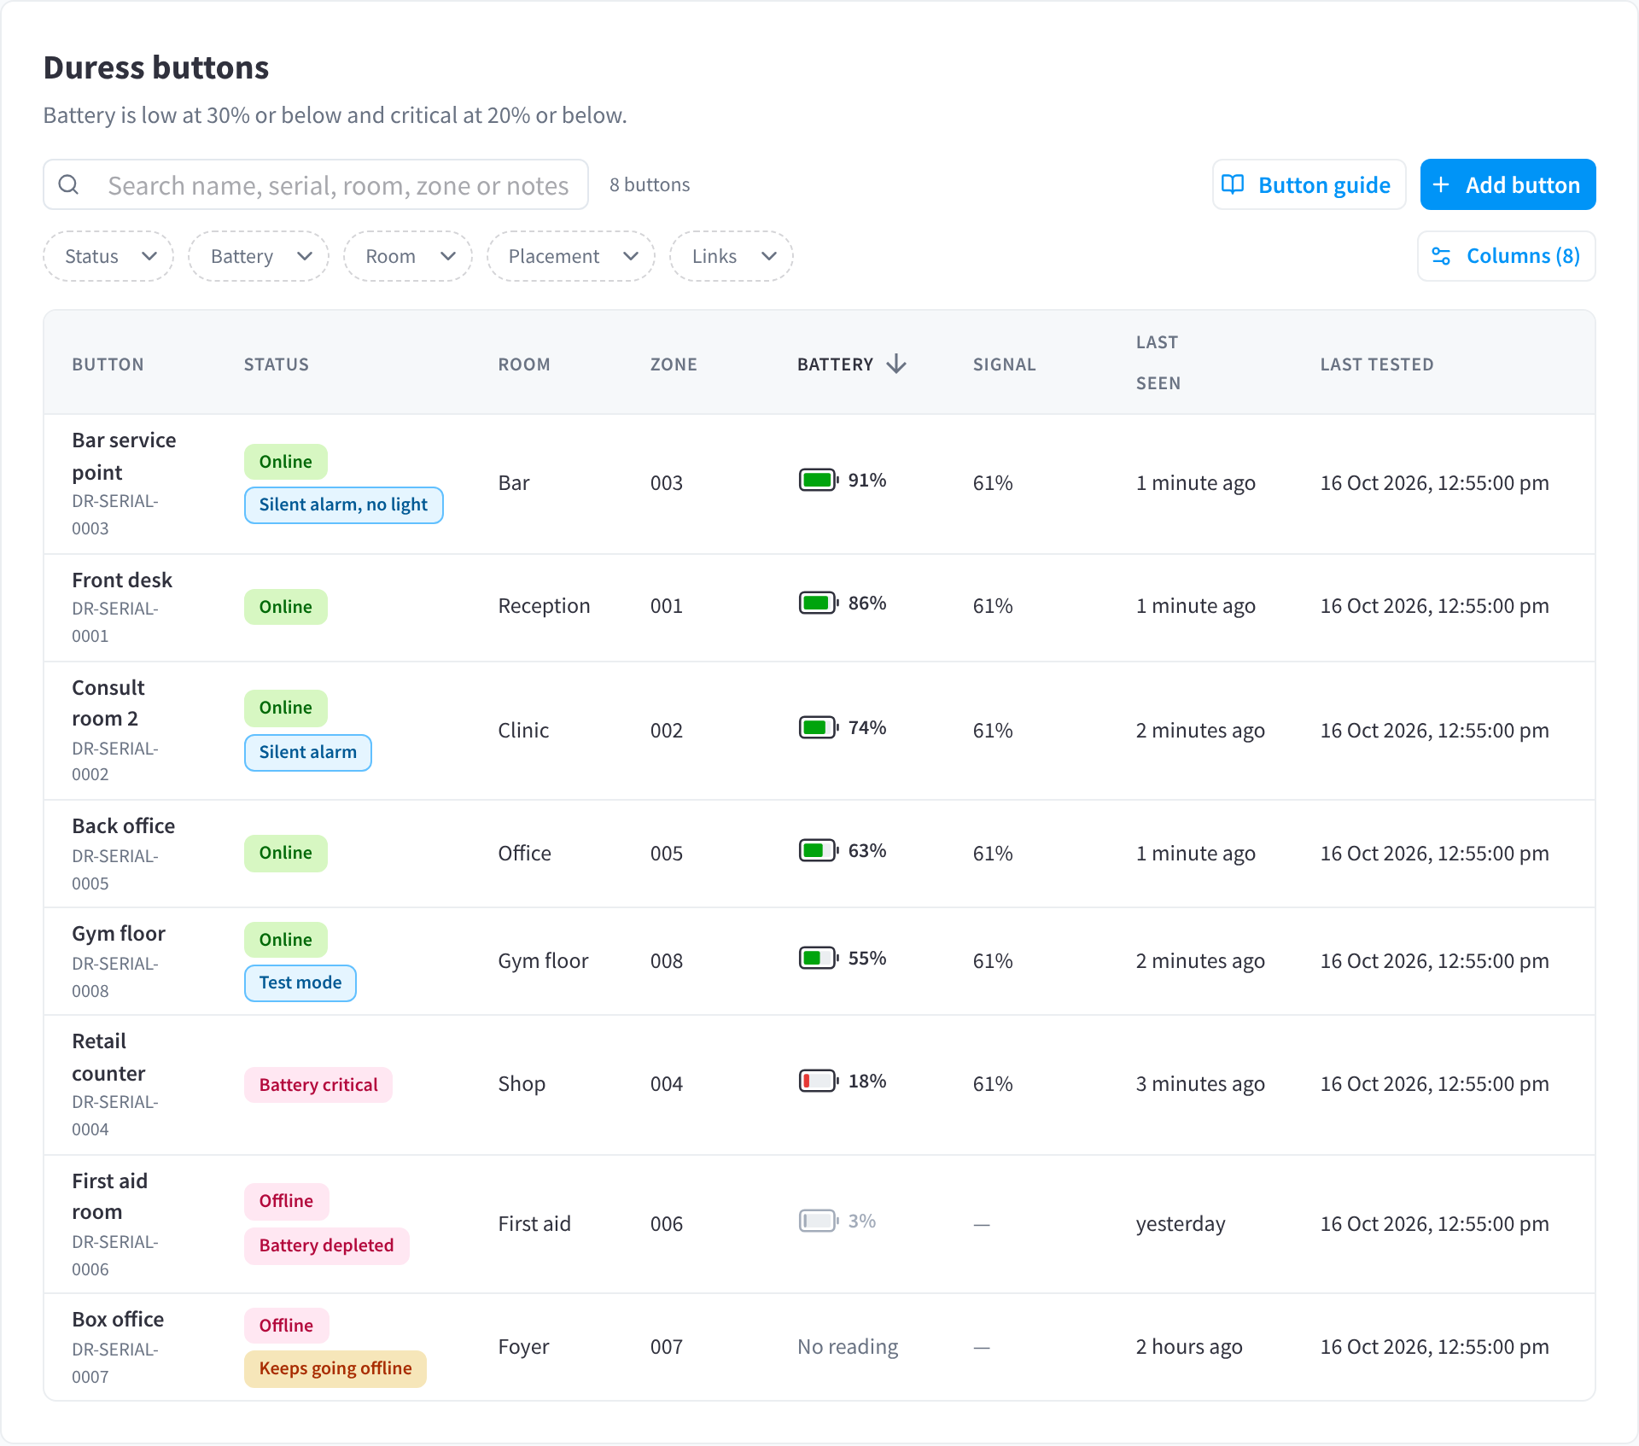The width and height of the screenshot is (1639, 1446).
Task: Select the Back office row name
Action: click(124, 826)
